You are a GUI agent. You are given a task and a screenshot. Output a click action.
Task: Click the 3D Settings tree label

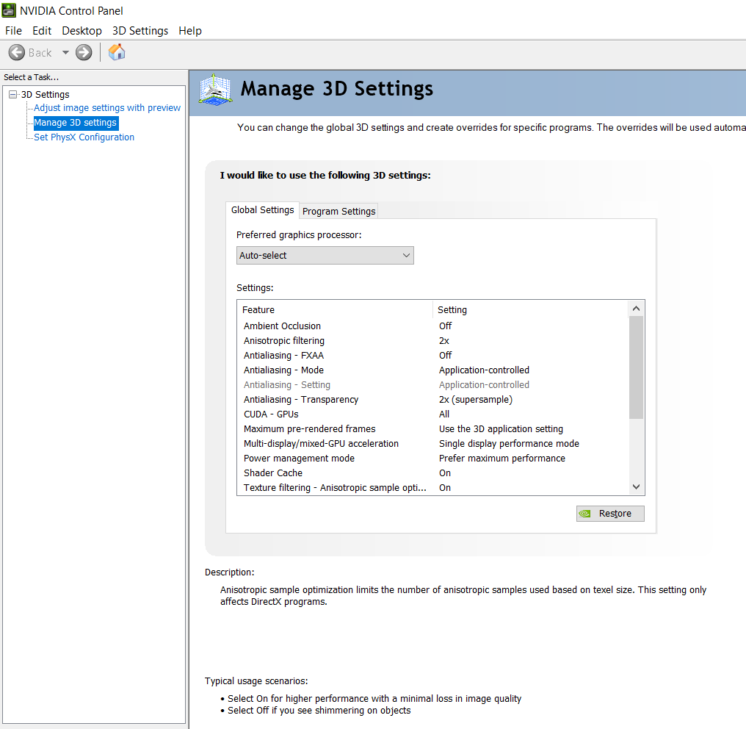[x=46, y=94]
